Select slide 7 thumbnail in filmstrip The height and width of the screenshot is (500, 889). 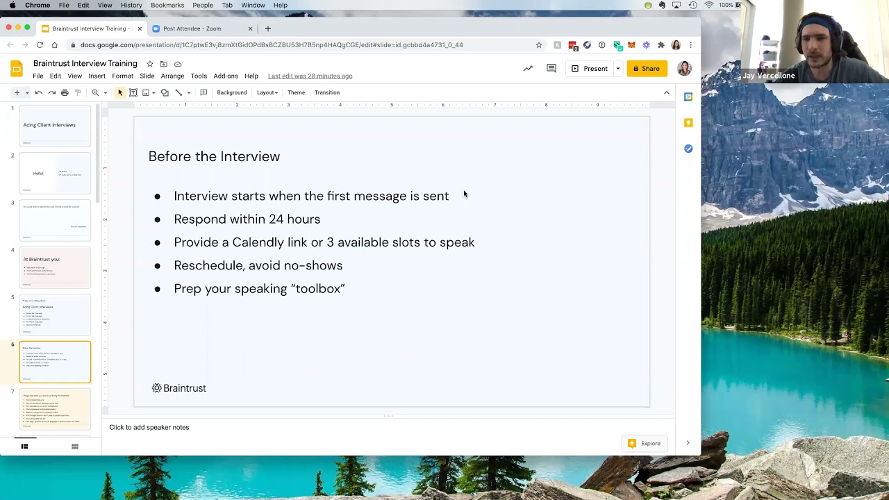(x=55, y=409)
